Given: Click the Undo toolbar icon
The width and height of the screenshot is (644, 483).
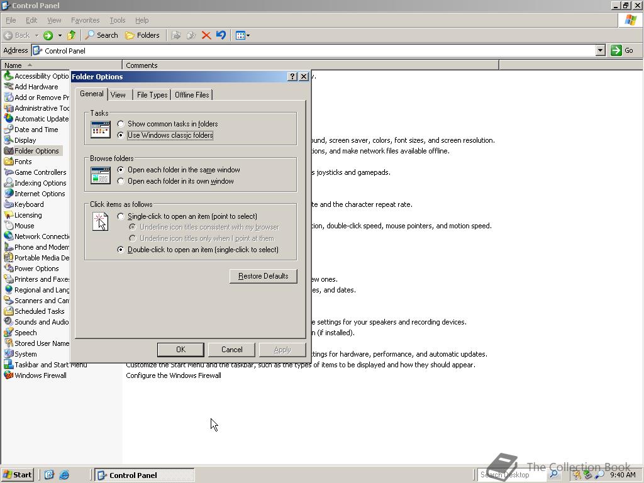Looking at the screenshot, I should 221,35.
